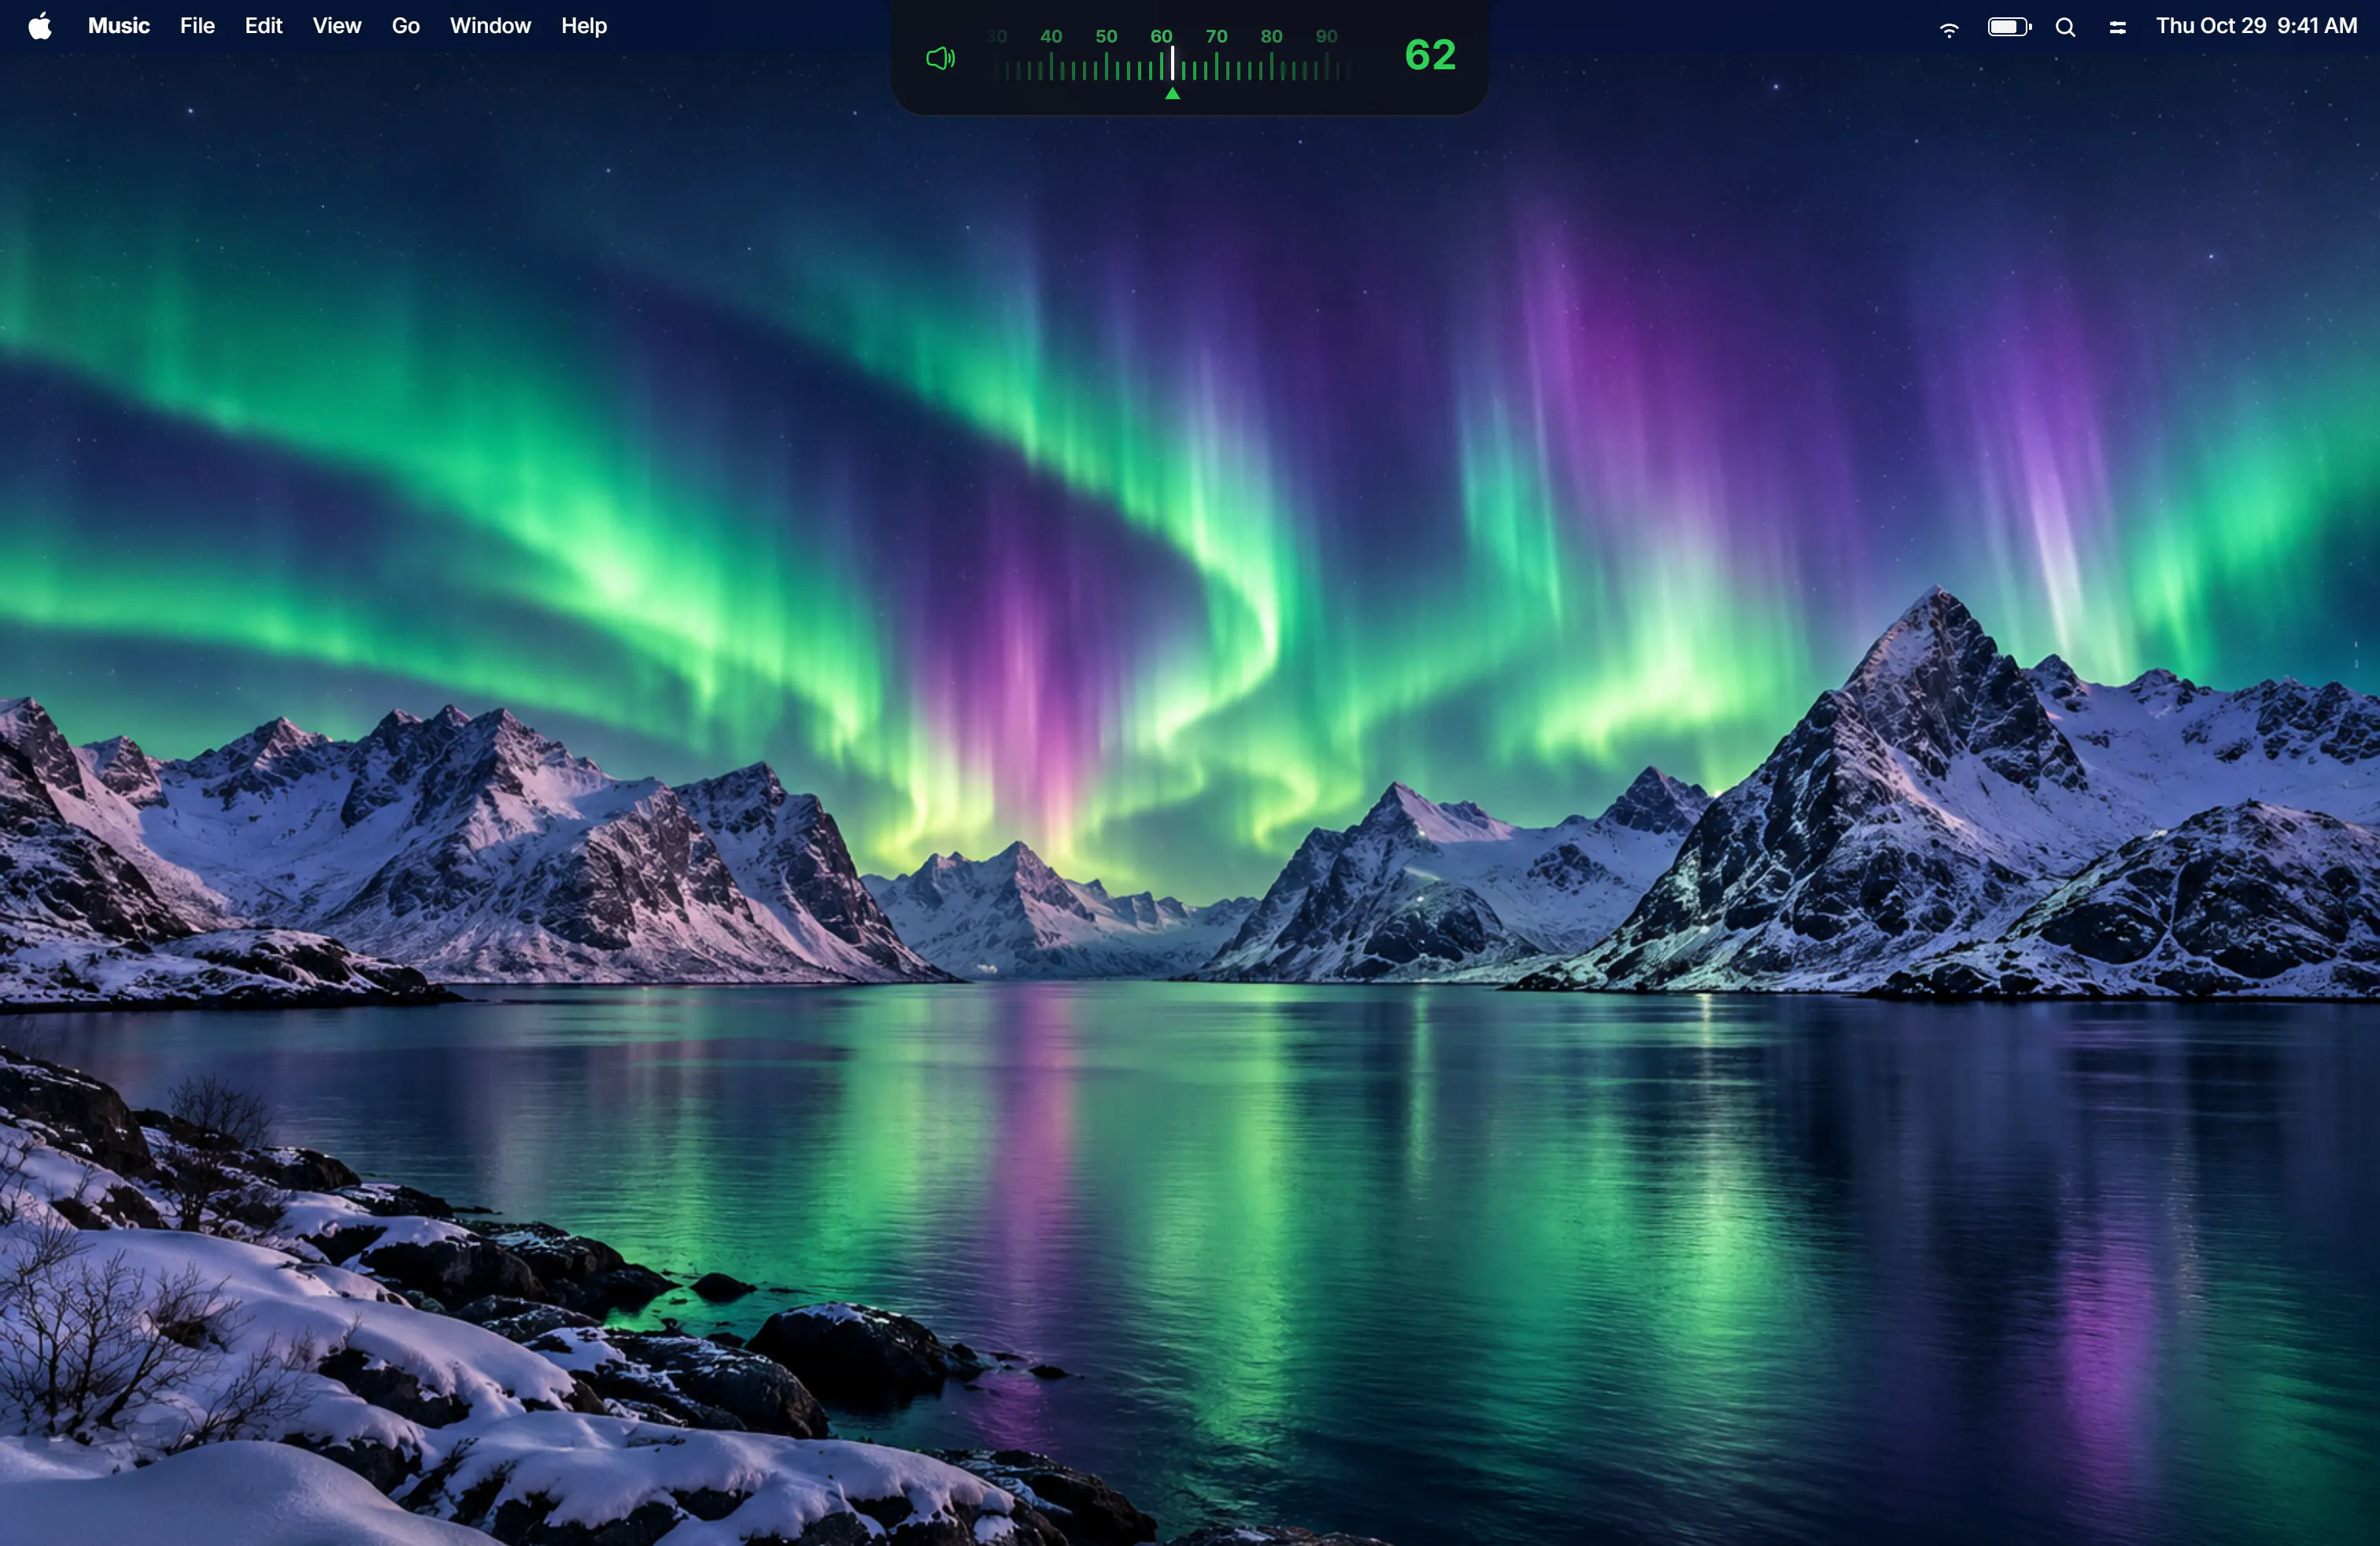Open Spotlight search magnifier
Image resolution: width=2380 pixels, height=1546 pixels.
(x=2066, y=28)
